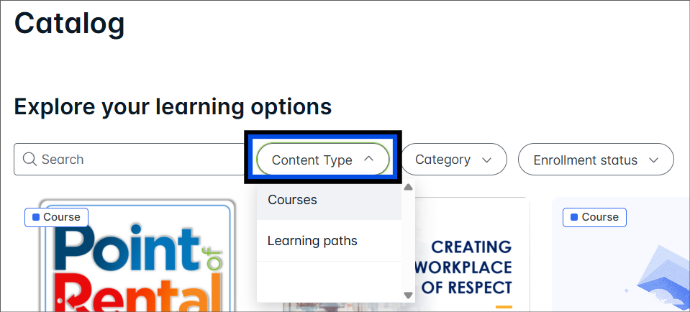Viewport: 690px width, 312px height.
Task: Click the chevron arrow beside Enrollment status
Action: pyautogui.click(x=653, y=160)
